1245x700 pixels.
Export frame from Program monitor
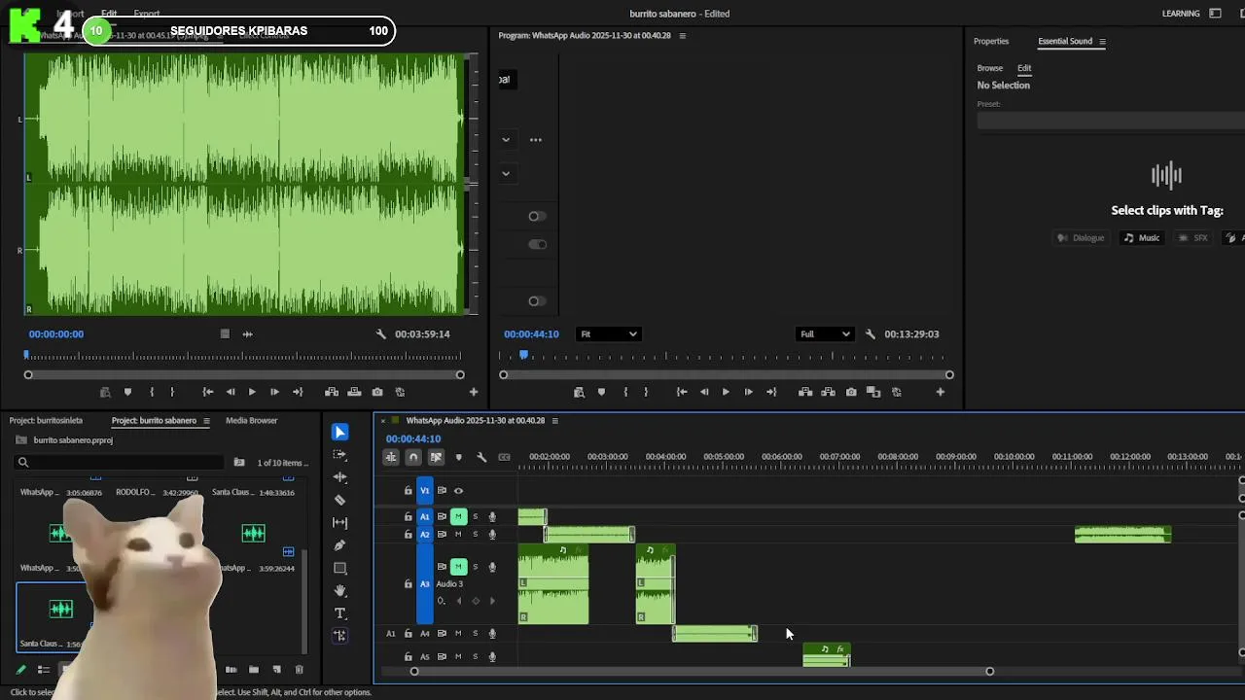pyautogui.click(x=851, y=392)
